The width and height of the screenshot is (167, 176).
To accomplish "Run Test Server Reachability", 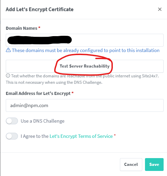I will pos(85,66).
